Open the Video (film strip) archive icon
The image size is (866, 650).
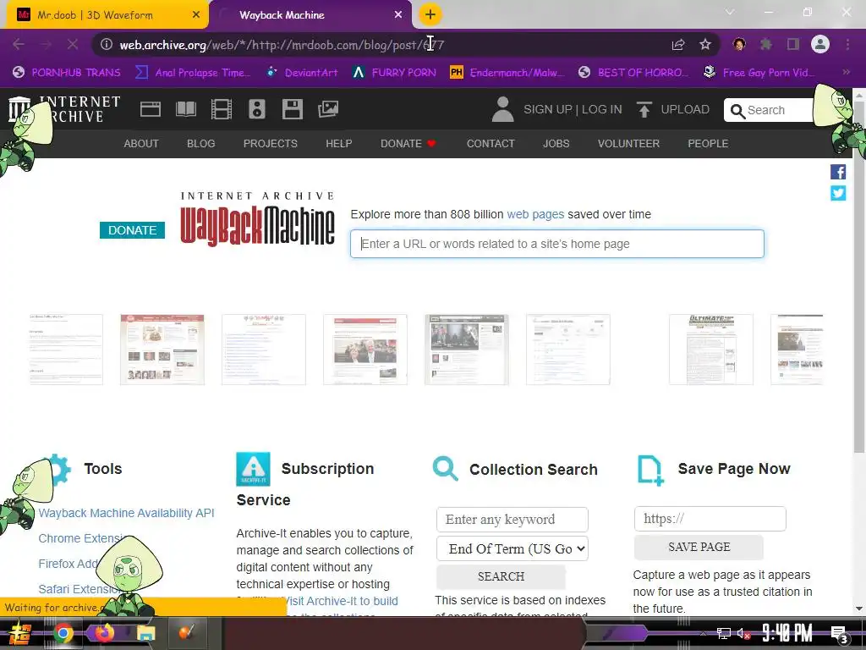pyautogui.click(x=221, y=109)
